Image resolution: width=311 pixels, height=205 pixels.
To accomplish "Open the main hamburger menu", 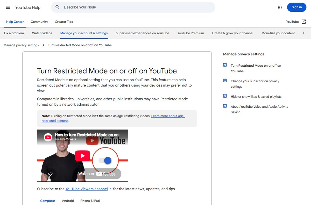I will tap(8, 7).
